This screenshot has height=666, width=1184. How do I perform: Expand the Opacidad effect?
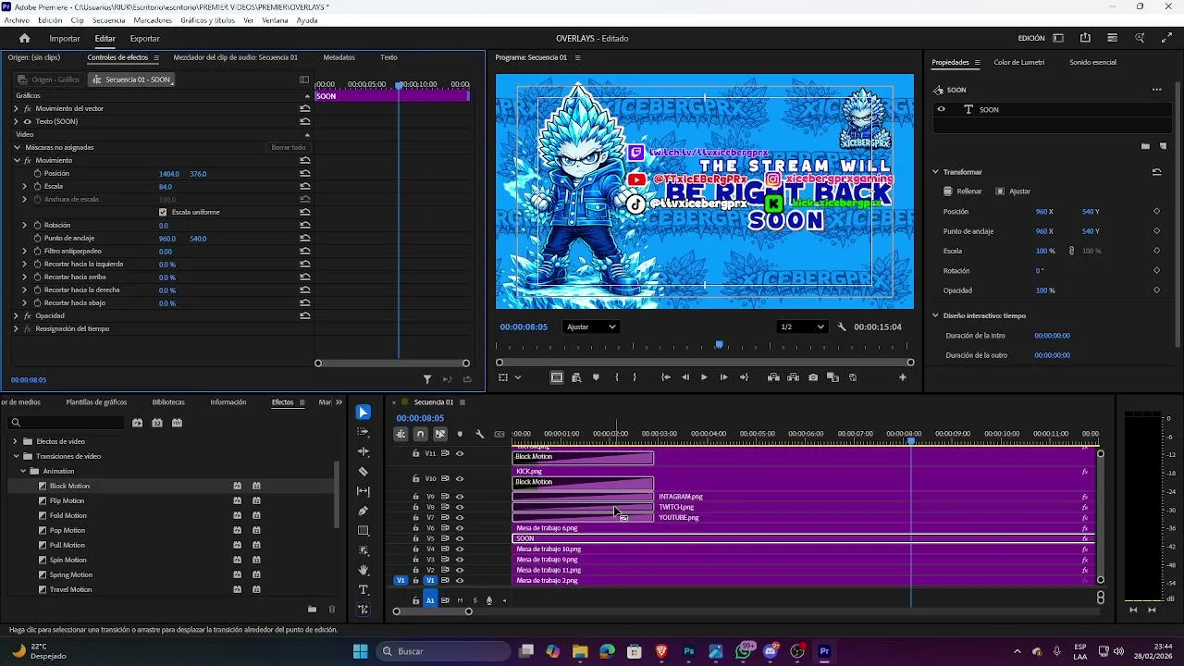click(16, 315)
